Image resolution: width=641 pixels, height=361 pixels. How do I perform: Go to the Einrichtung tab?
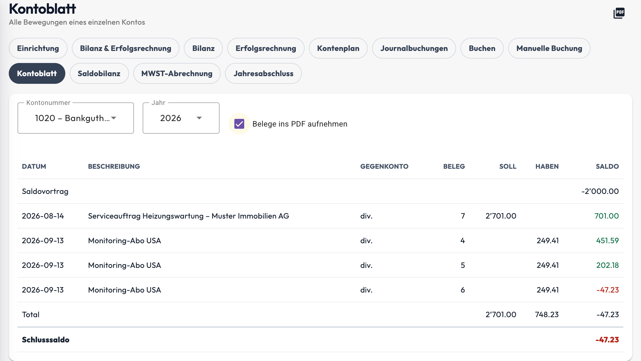38,48
